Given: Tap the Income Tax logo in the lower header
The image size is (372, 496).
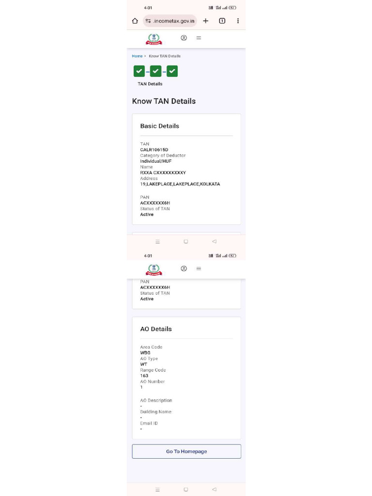Looking at the screenshot, I should tap(154, 269).
